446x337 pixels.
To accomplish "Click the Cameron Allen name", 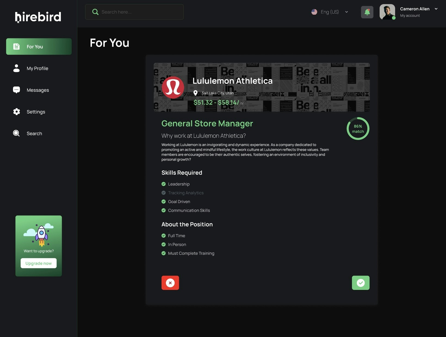I will (415, 9).
